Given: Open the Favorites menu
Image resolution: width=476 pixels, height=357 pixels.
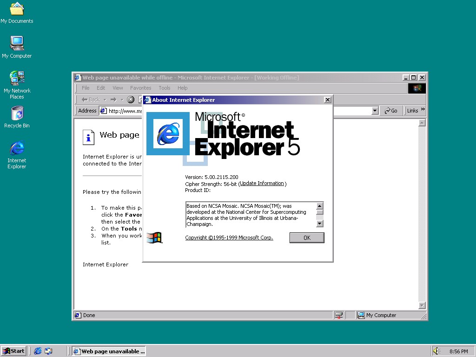Looking at the screenshot, I should click(140, 88).
